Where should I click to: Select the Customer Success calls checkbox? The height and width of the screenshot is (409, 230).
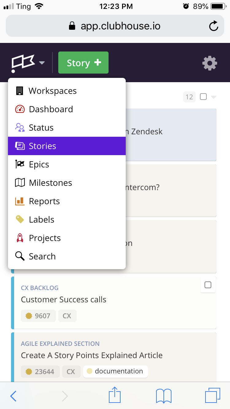point(208,285)
